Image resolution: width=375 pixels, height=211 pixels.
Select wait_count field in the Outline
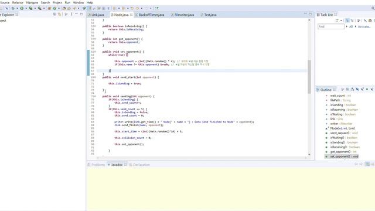tap(340, 96)
